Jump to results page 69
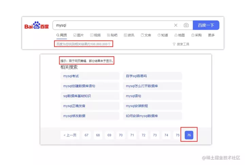245x165 pixels. coord(109,135)
